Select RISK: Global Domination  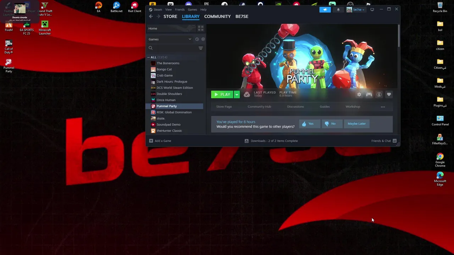(175, 112)
